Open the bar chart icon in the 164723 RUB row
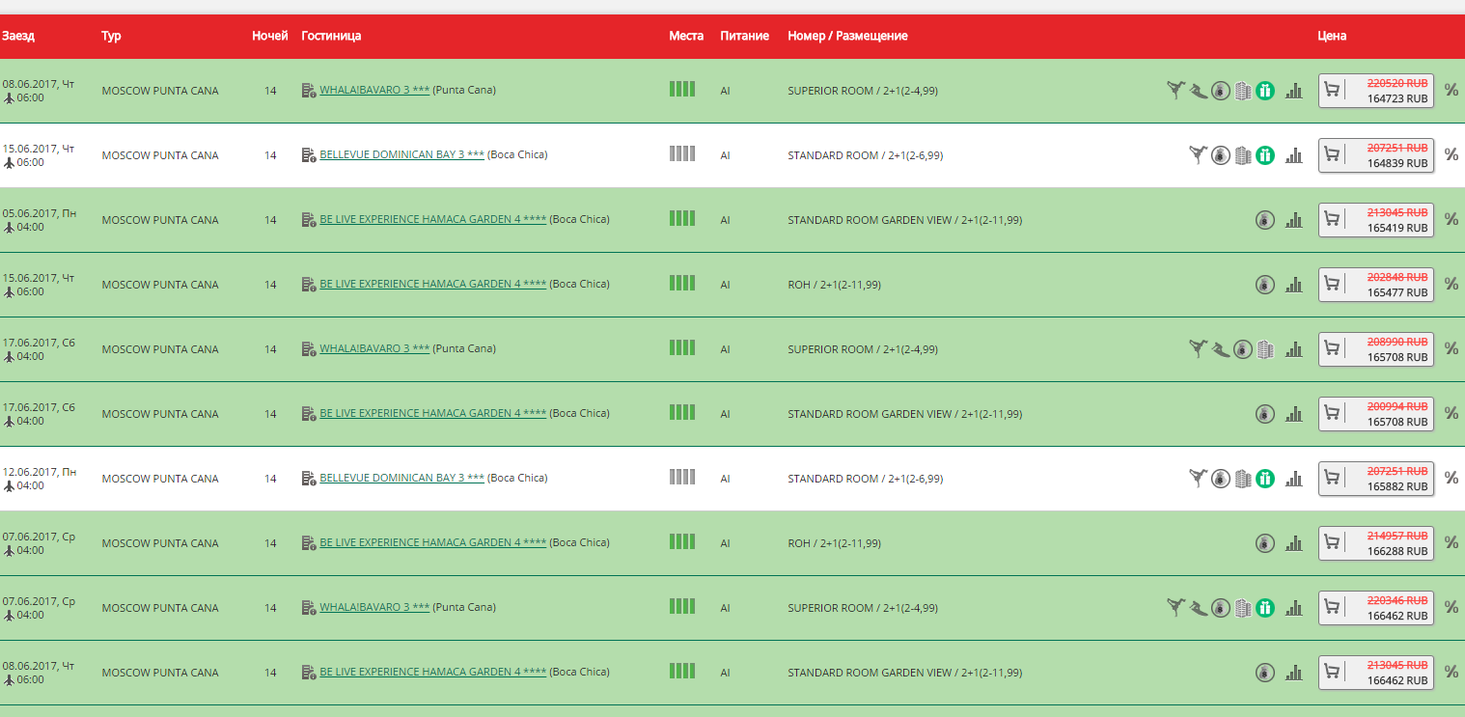The height and width of the screenshot is (717, 1465). click(x=1294, y=91)
